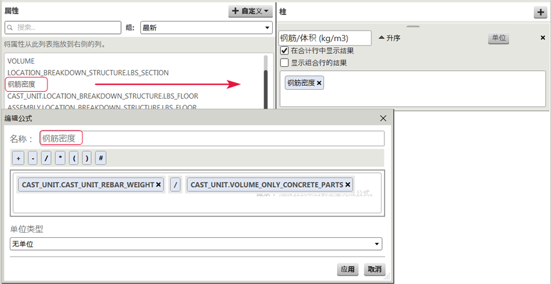This screenshot has height=284, width=552.
Task: Uncheck 在合计行中显示结果 checkbox
Action: point(284,51)
